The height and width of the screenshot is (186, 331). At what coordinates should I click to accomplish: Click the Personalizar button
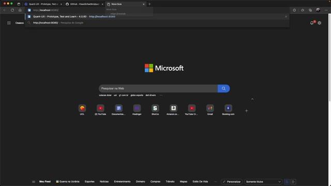232,181
